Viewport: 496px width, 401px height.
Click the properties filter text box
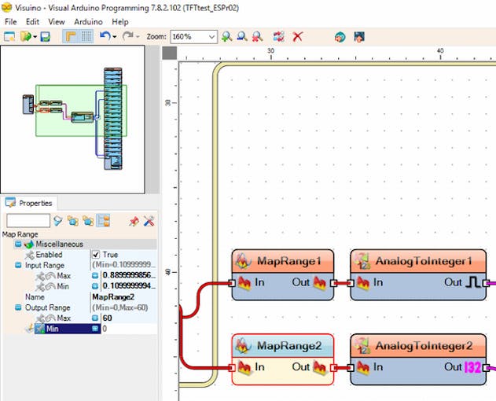pyautogui.click(x=28, y=221)
